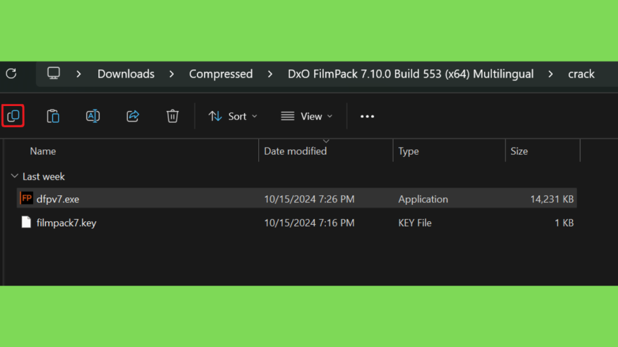Go to the Downloads breadcrumb
Viewport: 618px width, 347px height.
click(126, 74)
